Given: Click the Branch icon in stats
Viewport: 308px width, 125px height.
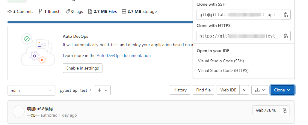Looking at the screenshot, I should (x=40, y=12).
